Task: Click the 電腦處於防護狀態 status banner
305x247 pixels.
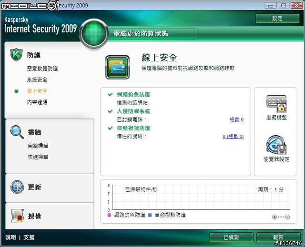Action: coord(141,34)
